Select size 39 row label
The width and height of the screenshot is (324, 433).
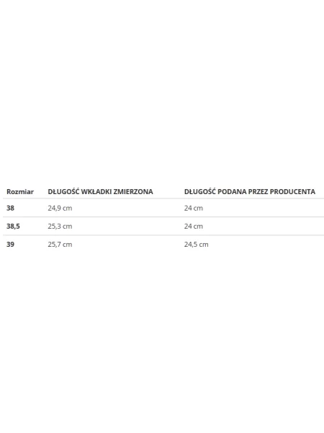(11, 245)
